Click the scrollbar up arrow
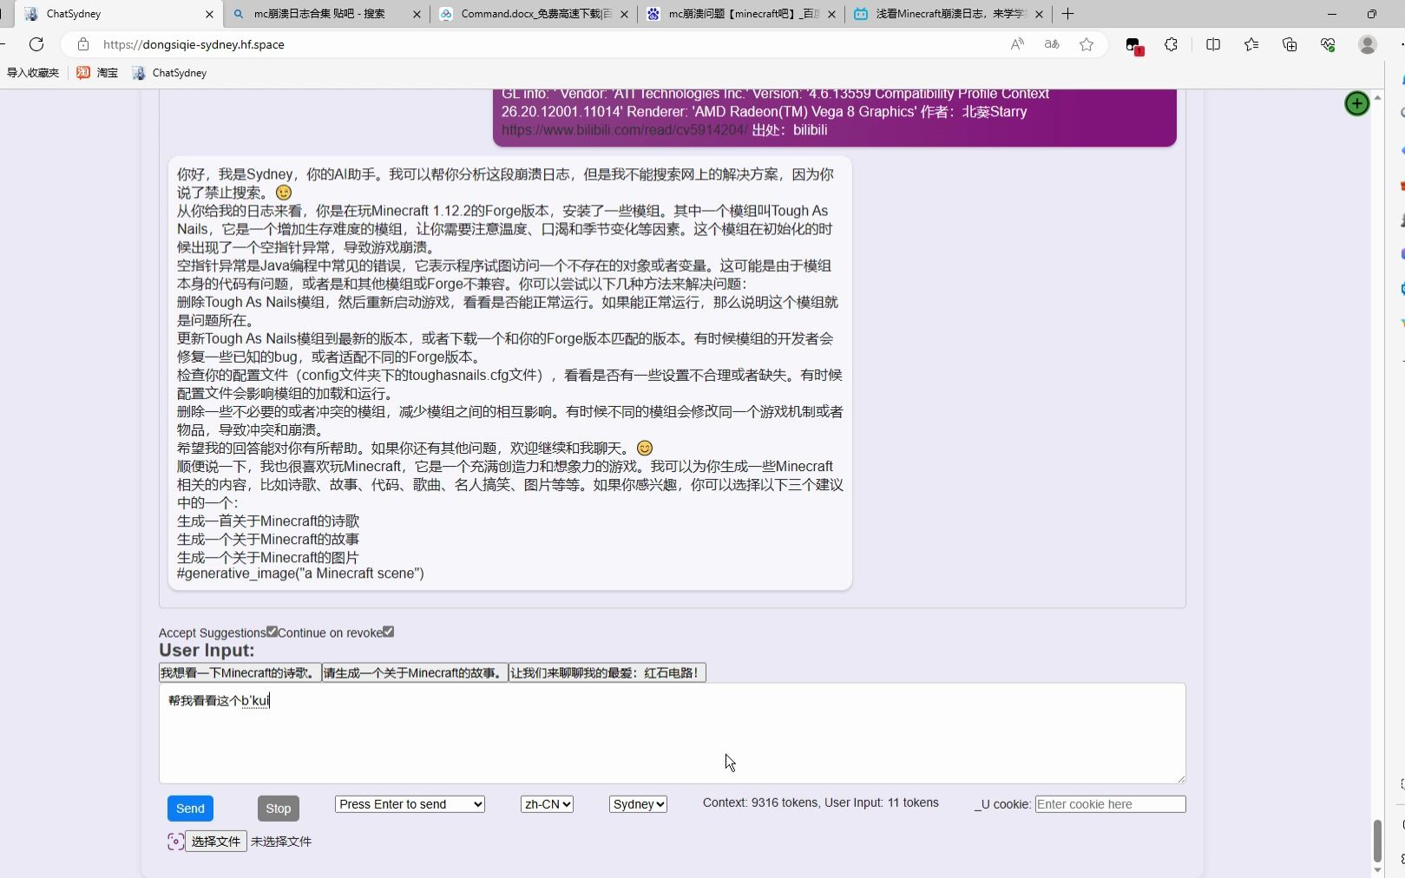The image size is (1405, 878). coord(1377,96)
